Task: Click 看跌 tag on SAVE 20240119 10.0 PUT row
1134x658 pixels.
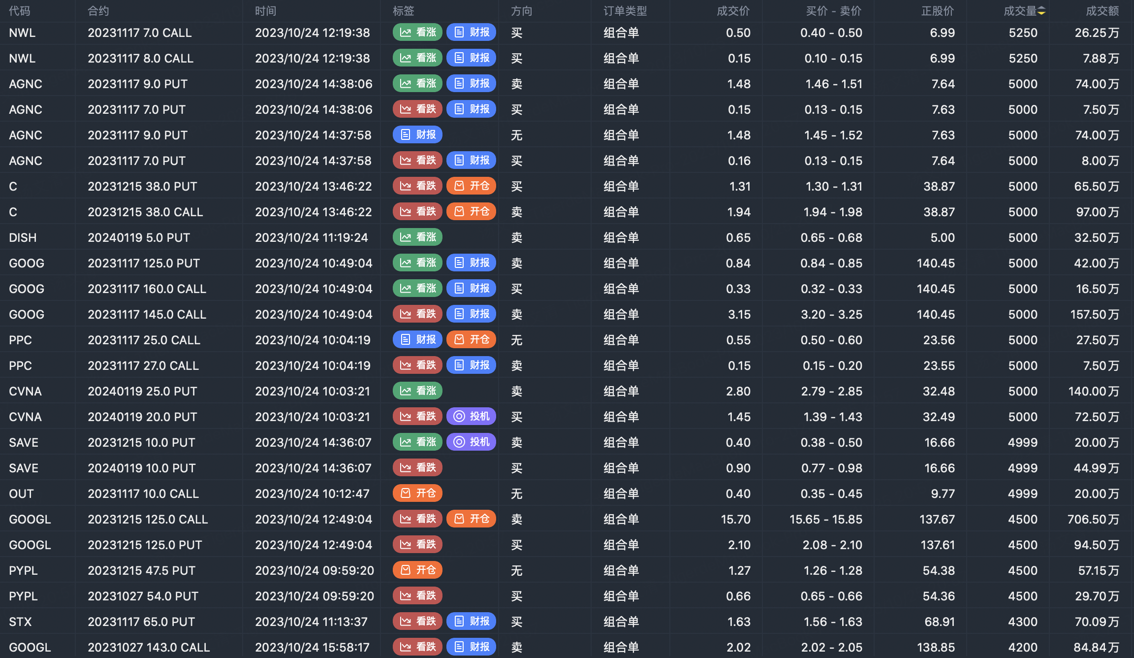Action: pos(417,468)
